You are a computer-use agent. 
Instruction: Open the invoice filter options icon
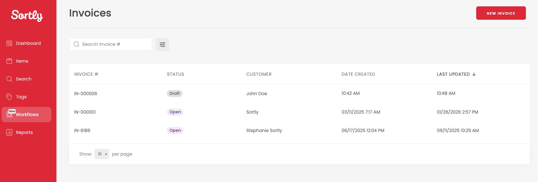click(x=162, y=45)
